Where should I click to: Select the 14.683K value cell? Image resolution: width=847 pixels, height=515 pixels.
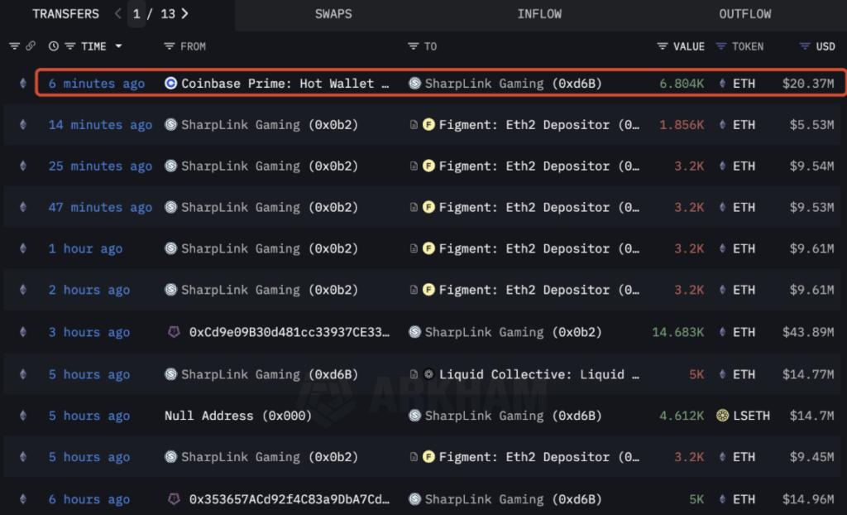pyautogui.click(x=678, y=332)
